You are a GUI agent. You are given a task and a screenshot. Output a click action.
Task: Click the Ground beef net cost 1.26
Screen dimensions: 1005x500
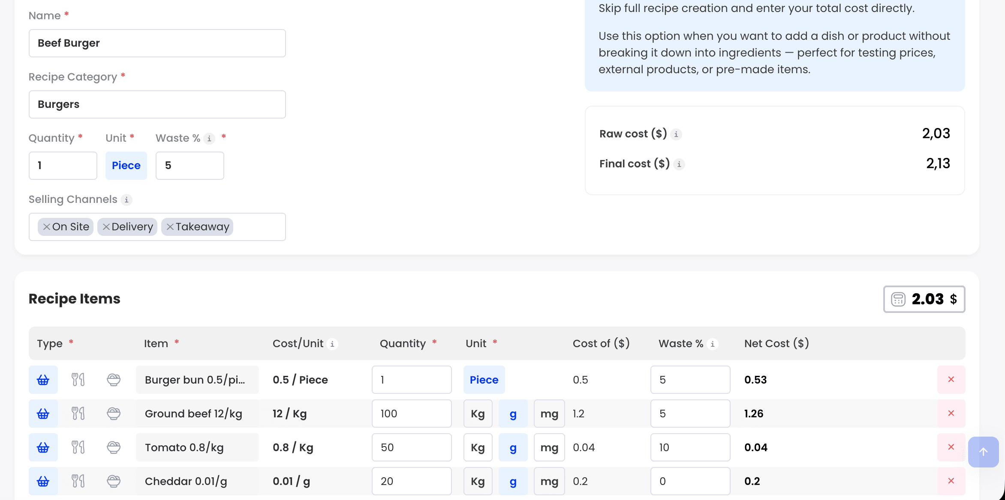pos(754,414)
